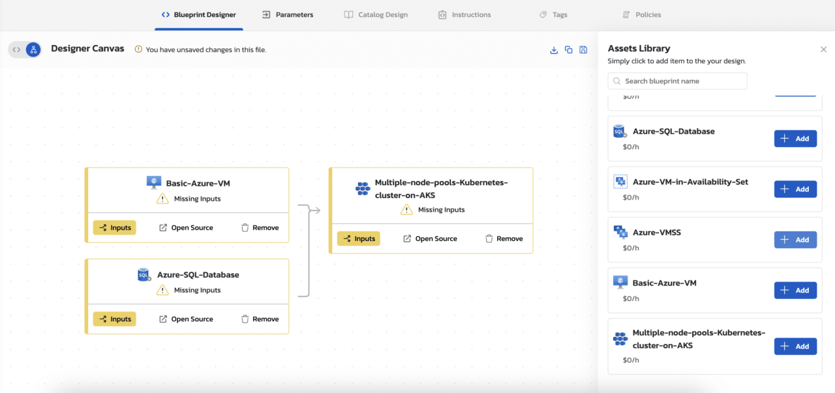This screenshot has height=393, width=835.
Task: Click the Kubernetes cluster icon on canvas
Action: coord(363,188)
